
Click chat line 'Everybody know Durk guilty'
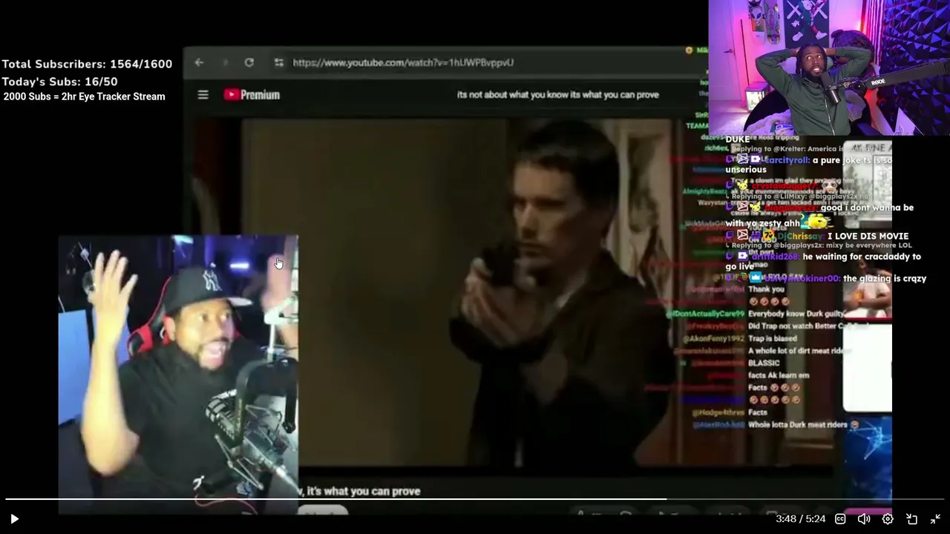(796, 314)
